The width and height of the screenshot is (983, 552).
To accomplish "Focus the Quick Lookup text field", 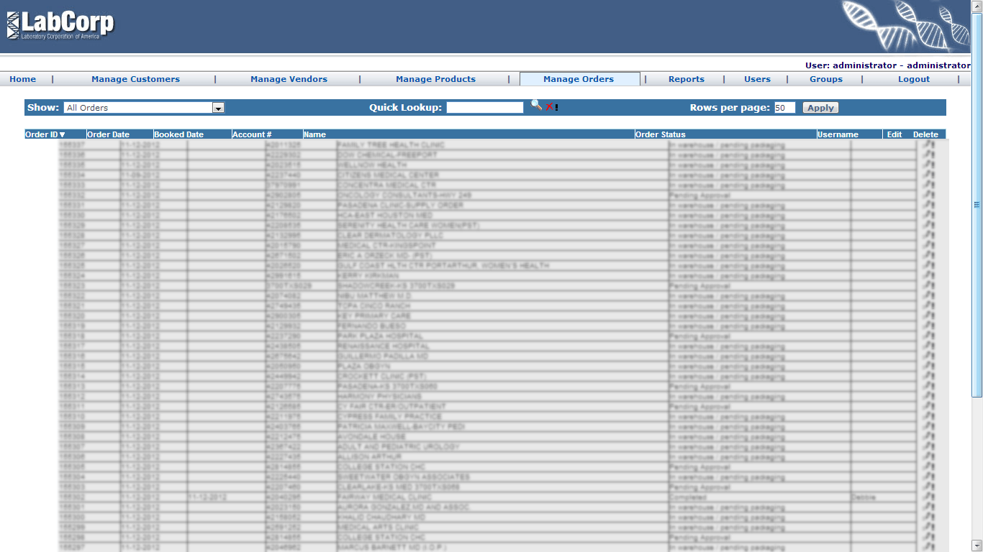I will pyautogui.click(x=484, y=108).
